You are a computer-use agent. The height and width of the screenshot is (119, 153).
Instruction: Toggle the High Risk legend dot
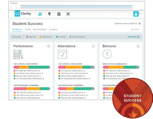pyautogui.click(x=27, y=37)
